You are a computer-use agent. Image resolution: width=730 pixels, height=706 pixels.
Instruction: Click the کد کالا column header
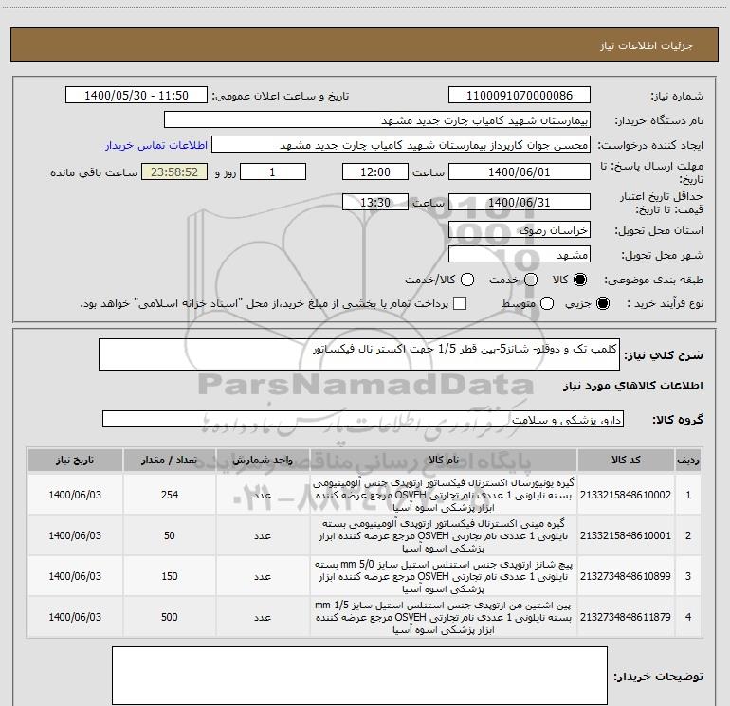[x=626, y=460]
